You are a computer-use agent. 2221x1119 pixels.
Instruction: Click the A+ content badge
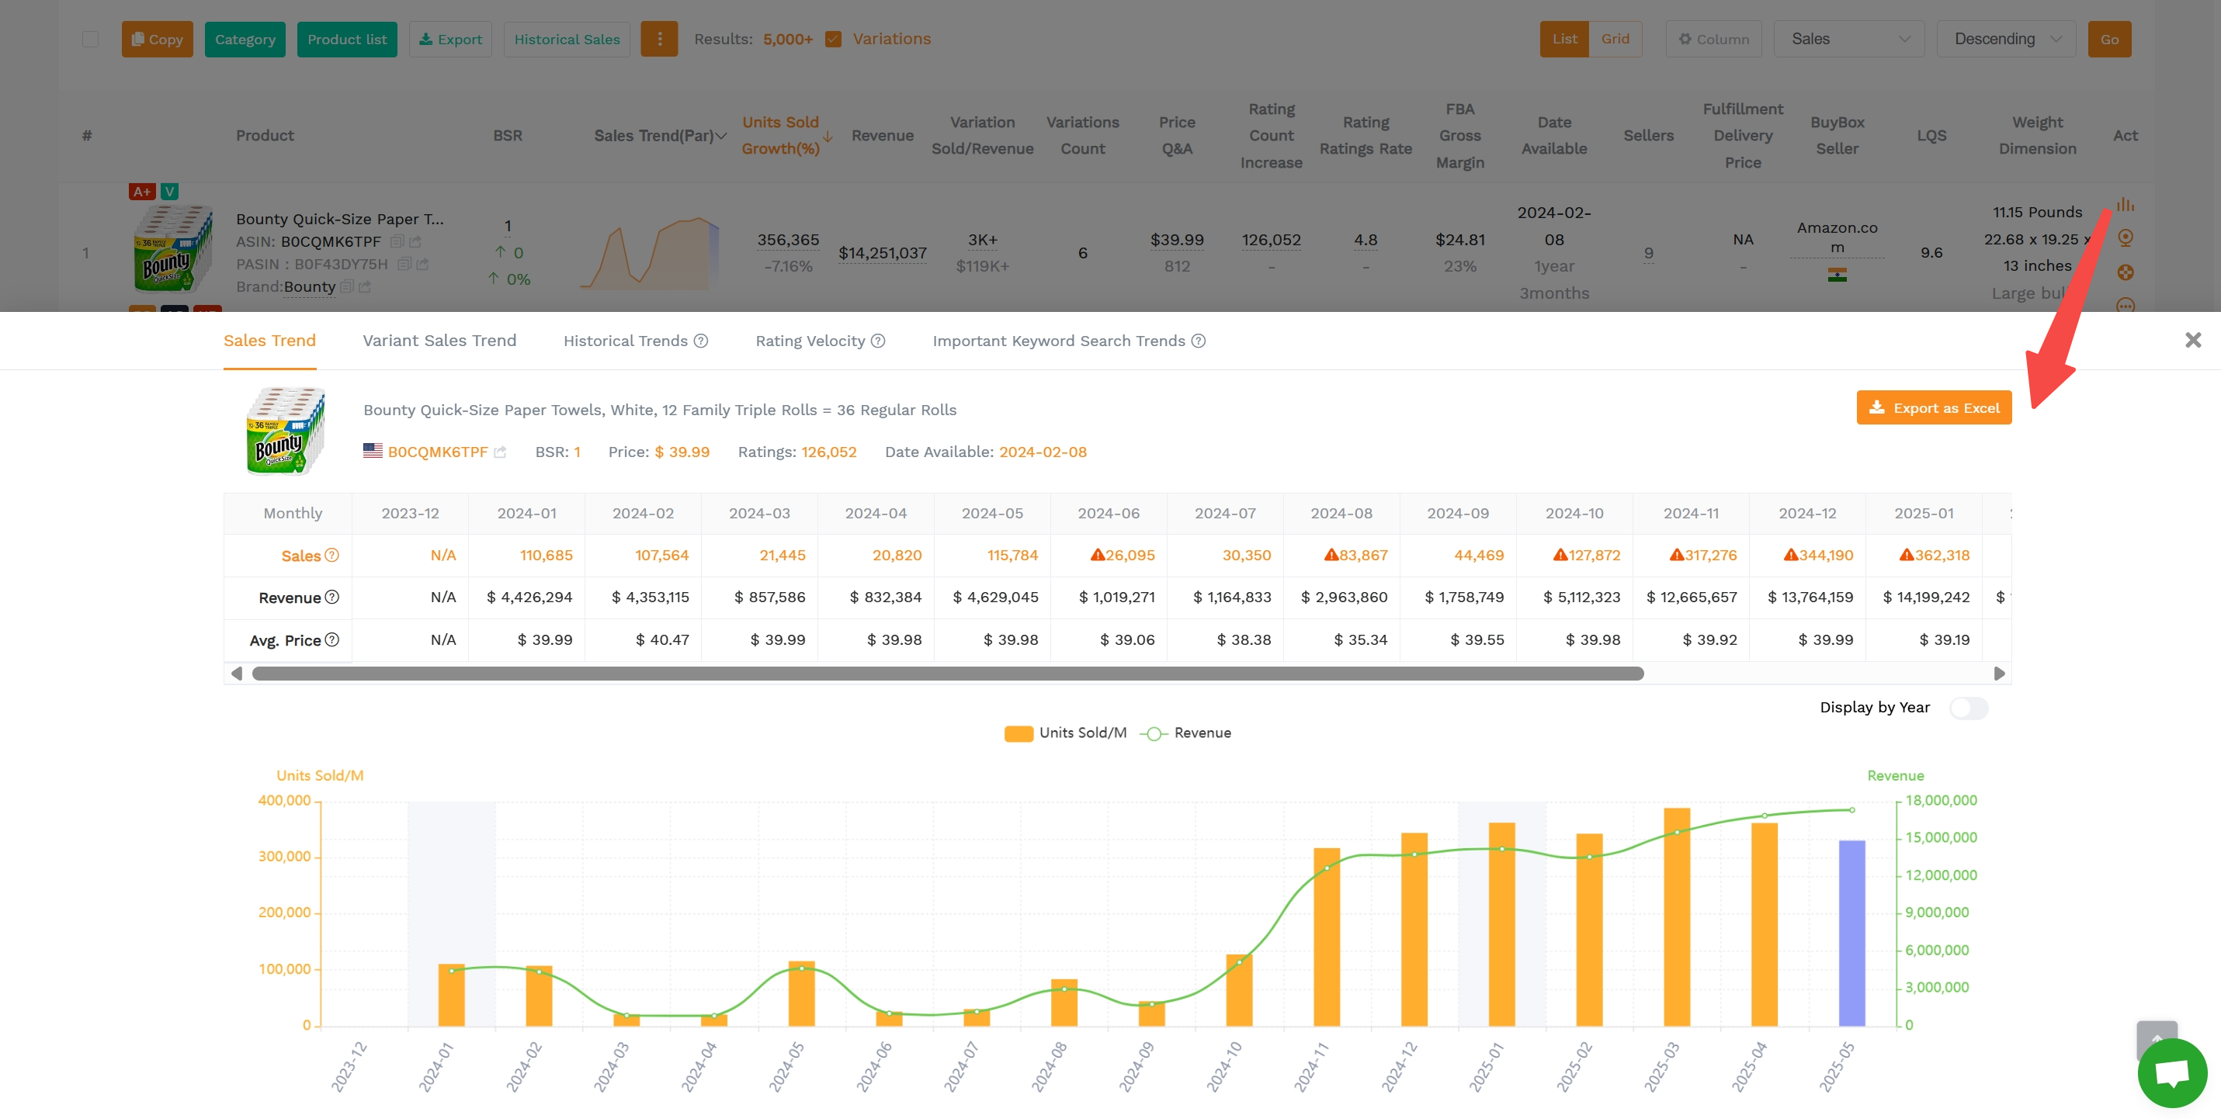coord(141,192)
